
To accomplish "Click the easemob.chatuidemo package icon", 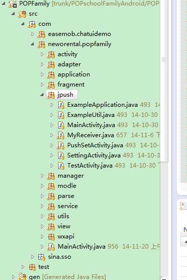I will 41,34.
